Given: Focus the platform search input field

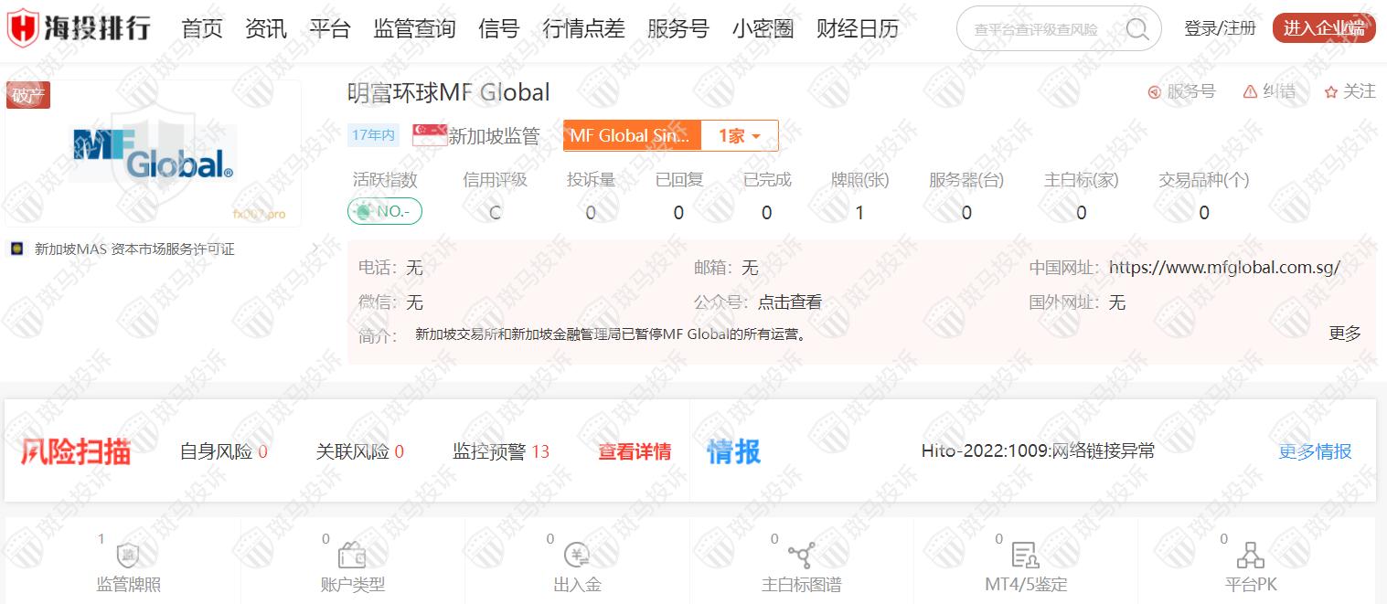Looking at the screenshot, I should (1037, 29).
